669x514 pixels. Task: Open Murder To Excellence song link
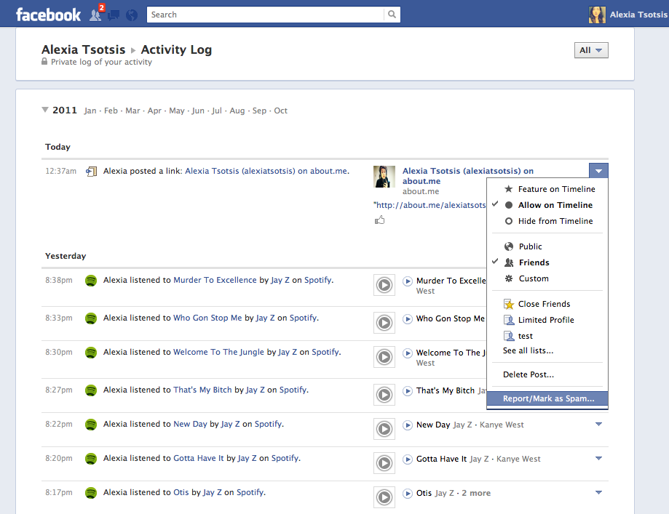click(x=215, y=280)
